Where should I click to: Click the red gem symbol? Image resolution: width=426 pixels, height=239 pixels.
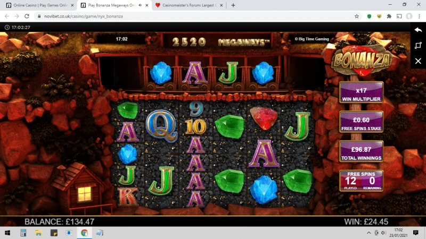tap(264, 118)
